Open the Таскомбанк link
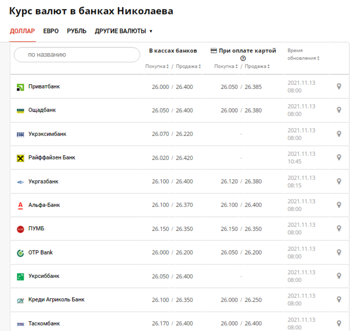This screenshot has height=331, width=350. [44, 324]
